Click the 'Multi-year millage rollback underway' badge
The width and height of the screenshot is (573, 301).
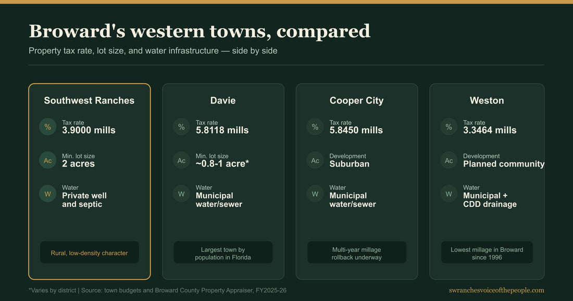click(x=357, y=253)
